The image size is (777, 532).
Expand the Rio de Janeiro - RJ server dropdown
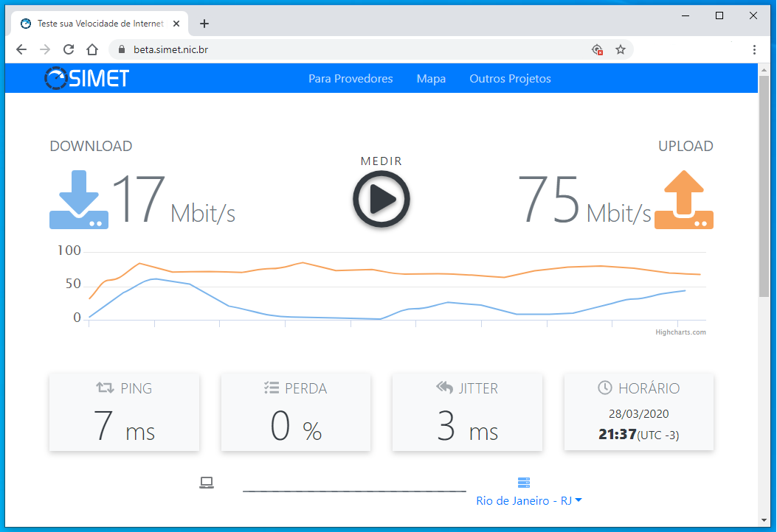pyautogui.click(x=529, y=501)
